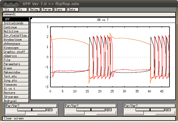
Task: Choose Erase to clear screen
Action: click(16, 68)
